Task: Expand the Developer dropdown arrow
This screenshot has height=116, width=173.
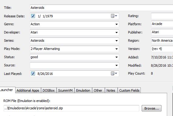Action: pyautogui.click(x=116, y=32)
